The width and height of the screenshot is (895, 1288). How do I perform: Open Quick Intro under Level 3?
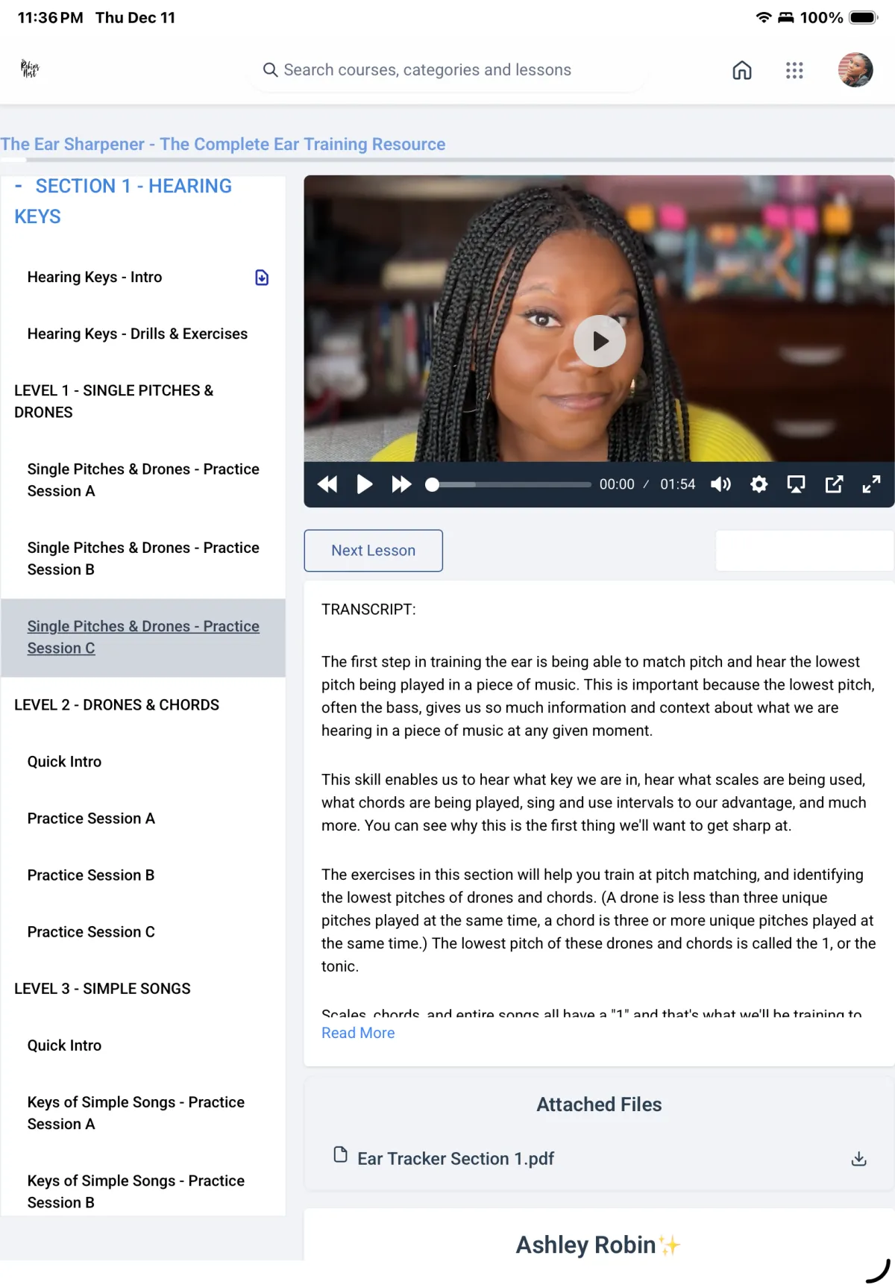(64, 1045)
